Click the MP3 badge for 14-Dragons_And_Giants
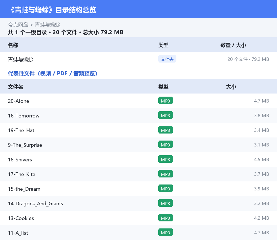Screen dimensions: 277x249 point(166,203)
